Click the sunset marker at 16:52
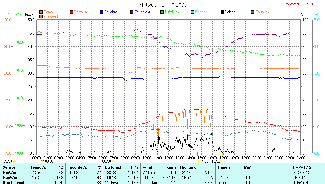This screenshot has width=325, height=184. click(x=223, y=161)
